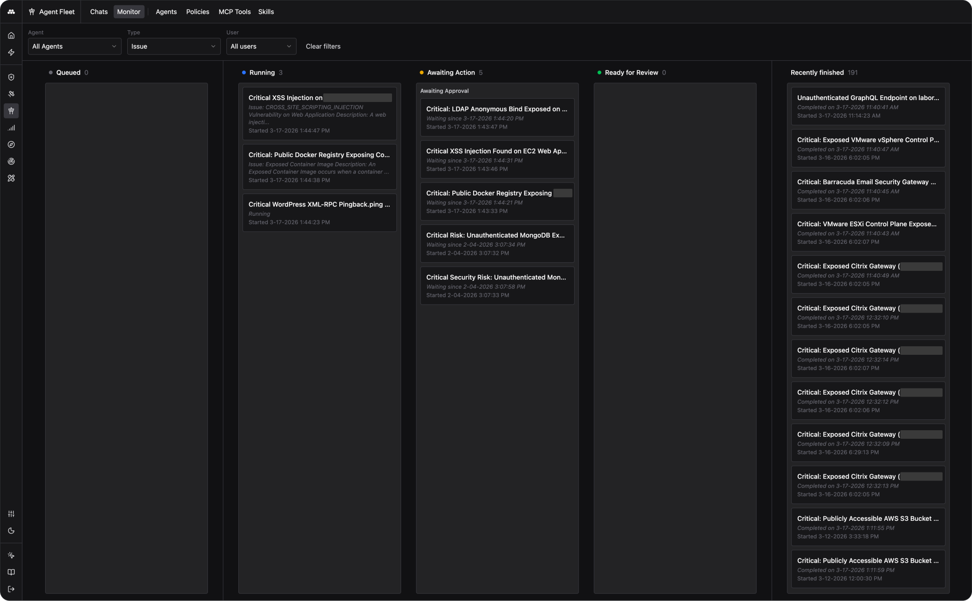Click the radar icon in sidebar
This screenshot has width=972, height=601.
point(11,161)
